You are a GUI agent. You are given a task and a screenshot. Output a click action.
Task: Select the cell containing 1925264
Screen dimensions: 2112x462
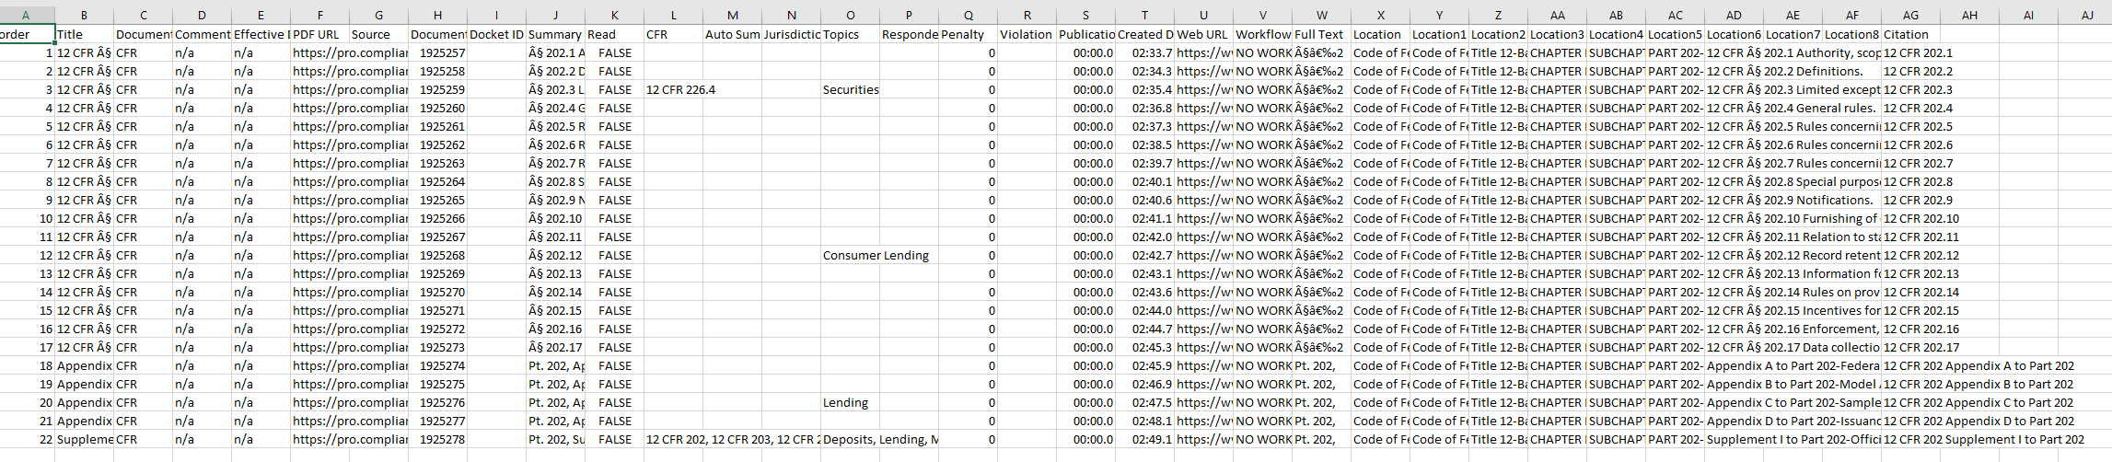tap(437, 181)
